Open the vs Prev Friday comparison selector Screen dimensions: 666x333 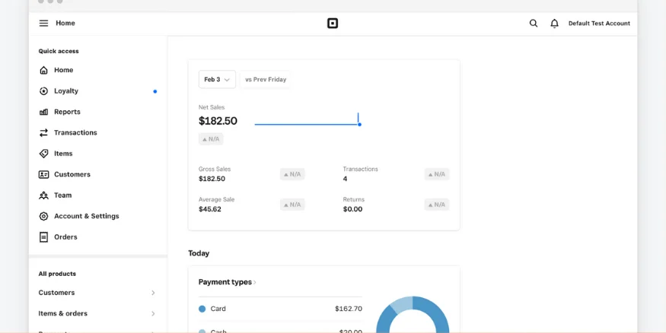(266, 79)
